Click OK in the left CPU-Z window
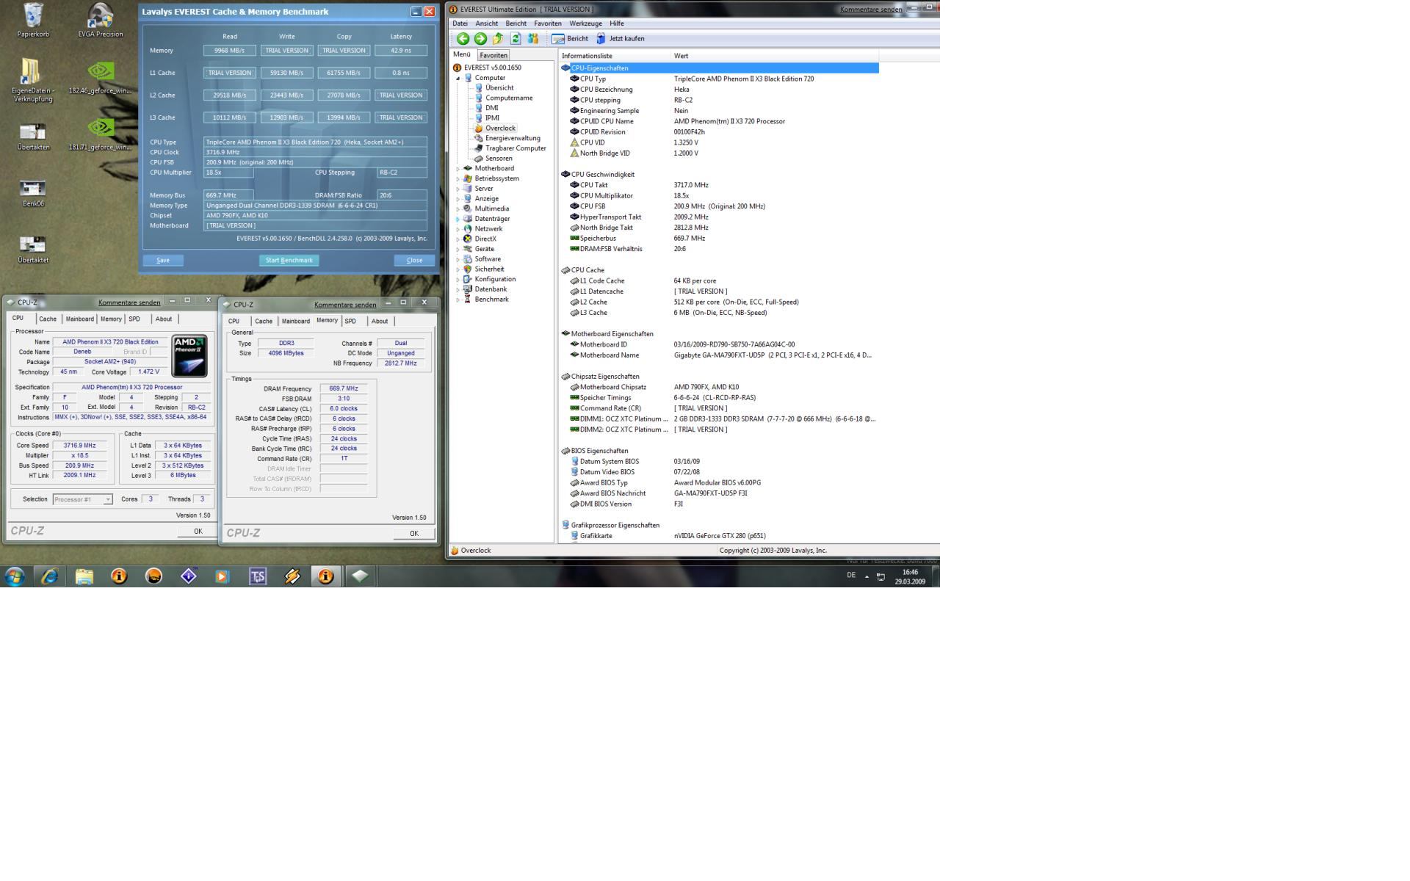Image resolution: width=1410 pixels, height=881 pixels. (x=198, y=532)
